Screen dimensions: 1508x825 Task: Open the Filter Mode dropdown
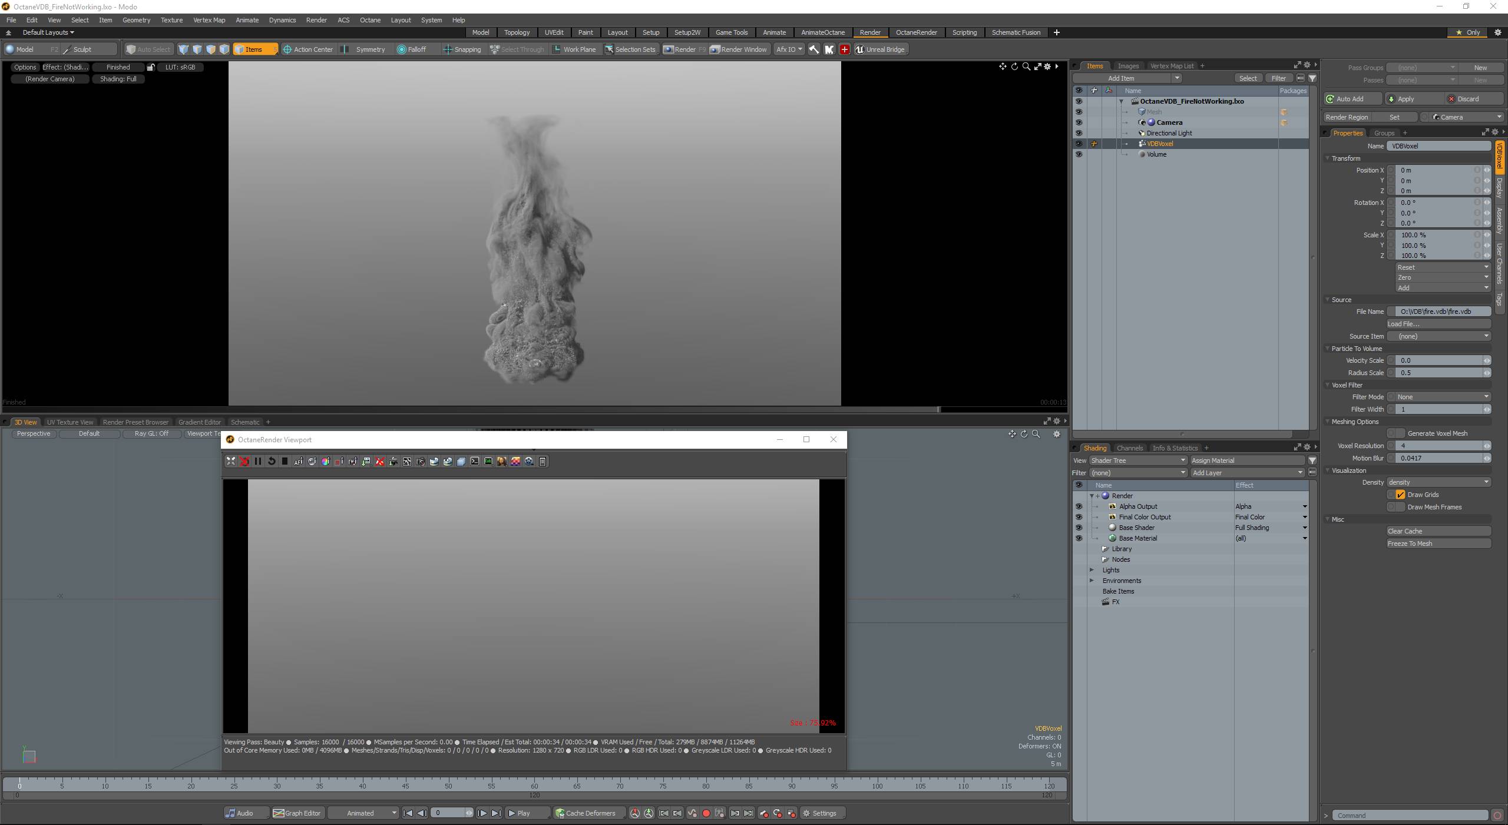click(x=1438, y=397)
